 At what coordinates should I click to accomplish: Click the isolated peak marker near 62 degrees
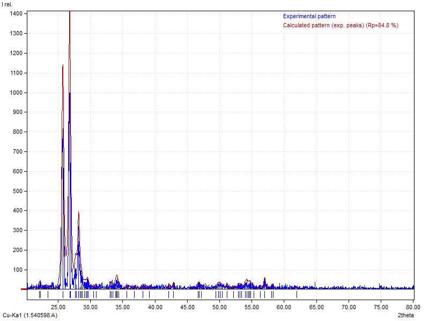(297, 294)
